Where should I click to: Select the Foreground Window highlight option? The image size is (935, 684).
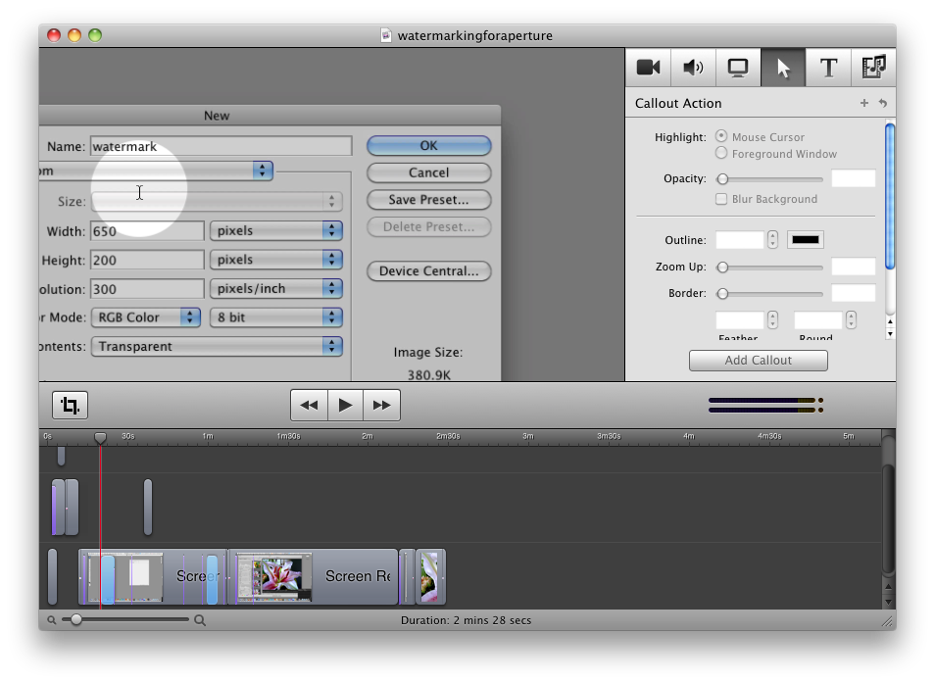[x=721, y=153]
